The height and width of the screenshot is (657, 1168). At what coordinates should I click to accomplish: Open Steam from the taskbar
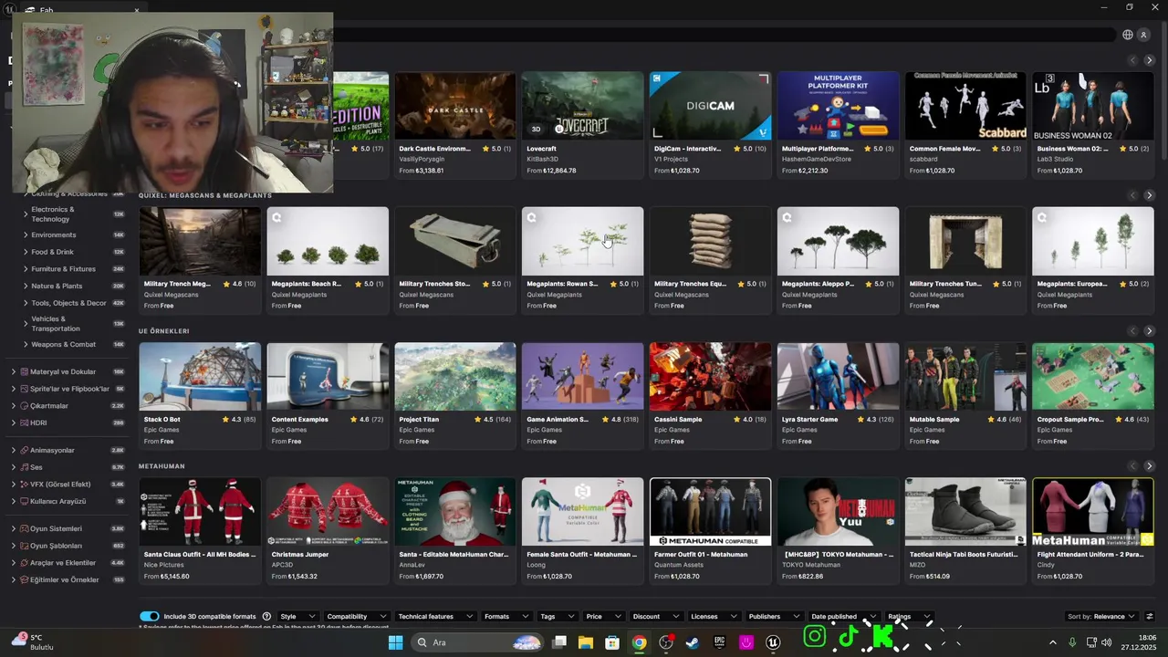(693, 642)
